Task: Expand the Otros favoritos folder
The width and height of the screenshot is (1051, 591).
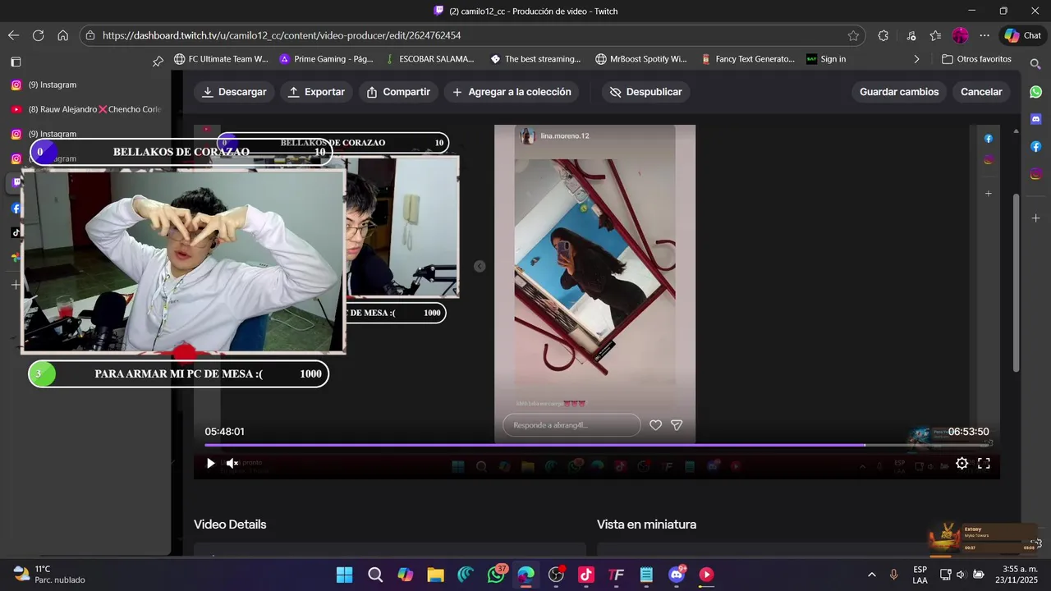Action: [x=976, y=59]
